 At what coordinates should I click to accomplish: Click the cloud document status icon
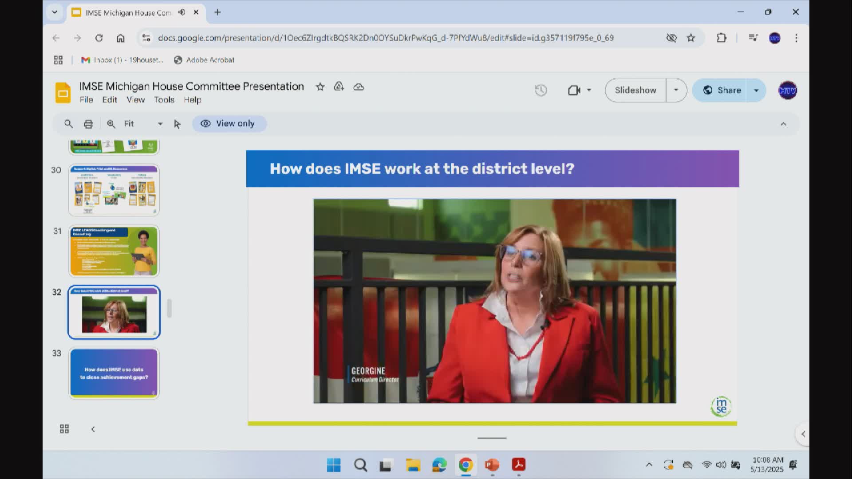359,87
